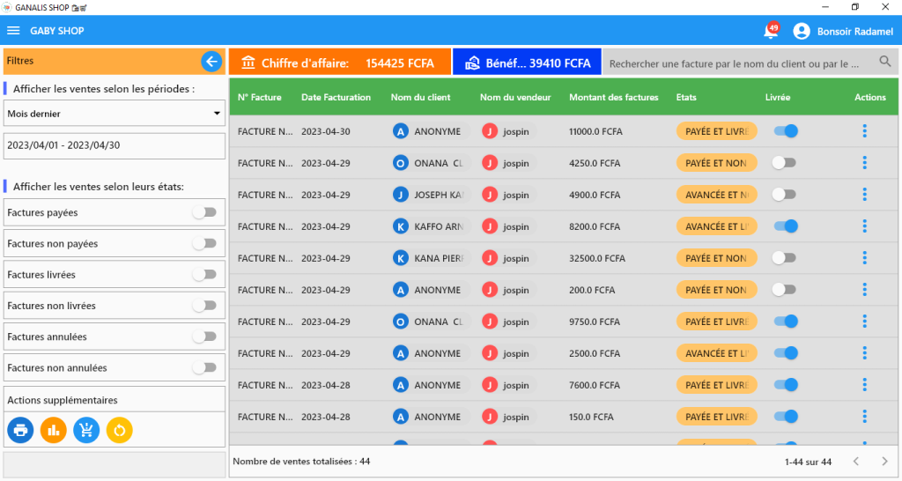Open actions menu for 32500.0 FCFA invoice
The height and width of the screenshot is (481, 902).
(x=864, y=258)
